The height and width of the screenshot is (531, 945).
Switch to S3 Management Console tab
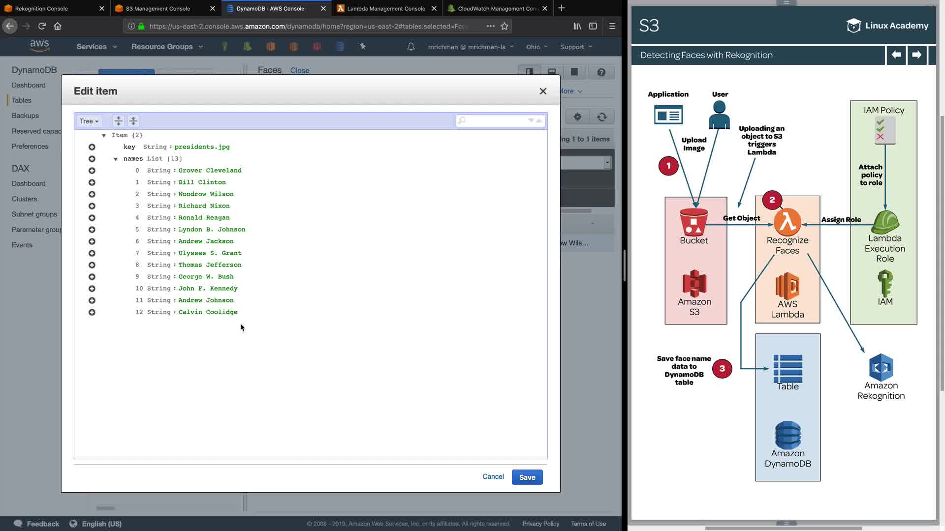(157, 8)
